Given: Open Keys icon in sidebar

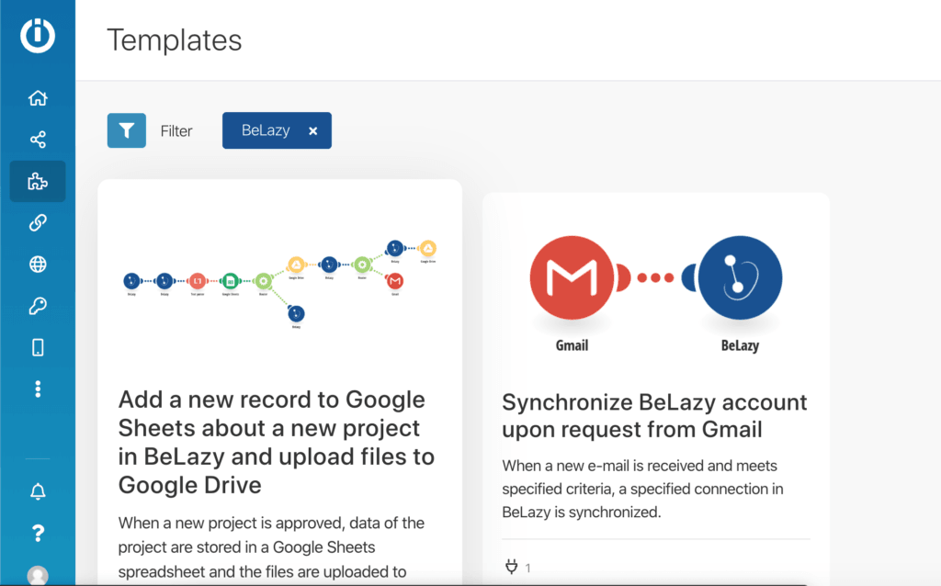Looking at the screenshot, I should pos(38,306).
